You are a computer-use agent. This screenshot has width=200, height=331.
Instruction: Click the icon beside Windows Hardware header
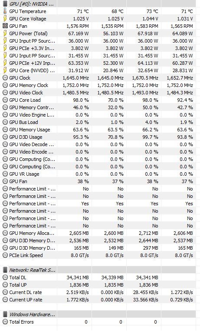[x=5, y=314]
